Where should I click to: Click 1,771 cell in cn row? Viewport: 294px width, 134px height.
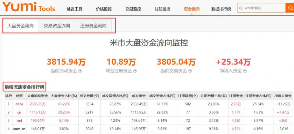[x=236, y=112]
